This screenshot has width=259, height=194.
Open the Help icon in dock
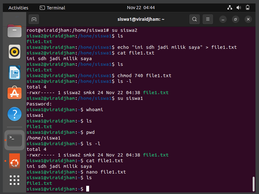click(15, 114)
